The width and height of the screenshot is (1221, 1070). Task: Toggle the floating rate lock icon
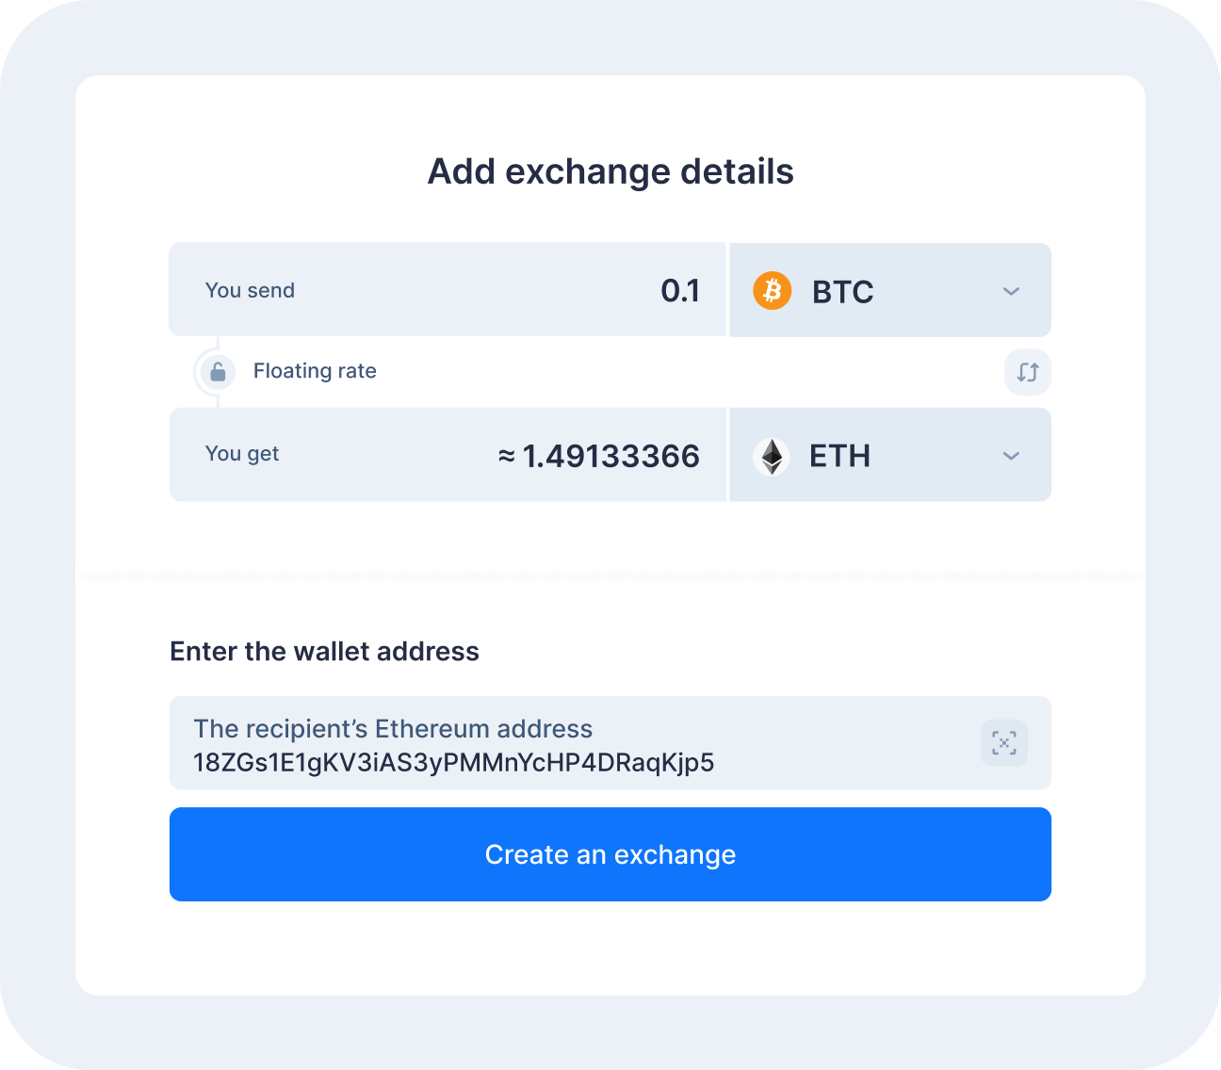(x=218, y=372)
